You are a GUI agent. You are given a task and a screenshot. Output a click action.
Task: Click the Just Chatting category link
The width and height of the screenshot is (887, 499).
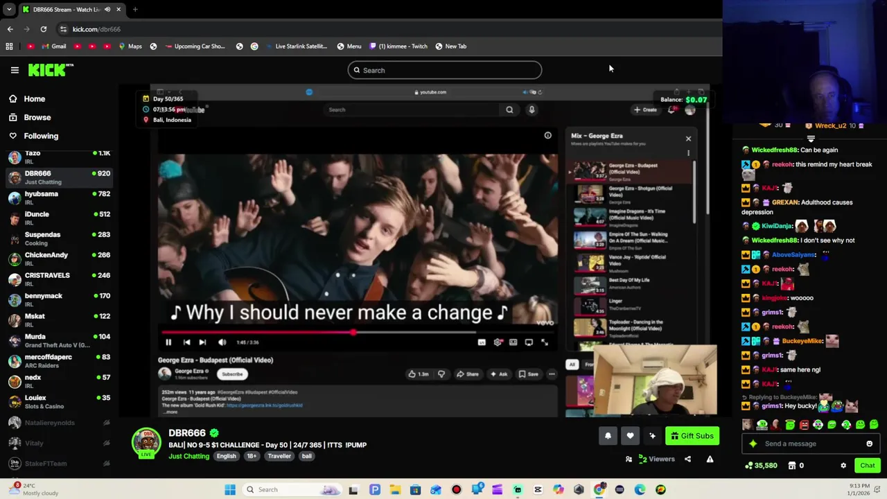[x=188, y=456]
